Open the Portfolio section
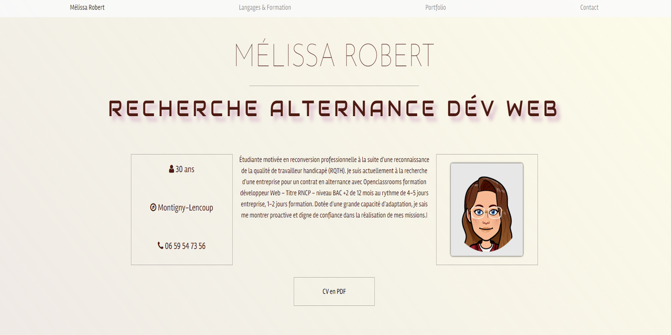The height and width of the screenshot is (335, 671). click(435, 7)
